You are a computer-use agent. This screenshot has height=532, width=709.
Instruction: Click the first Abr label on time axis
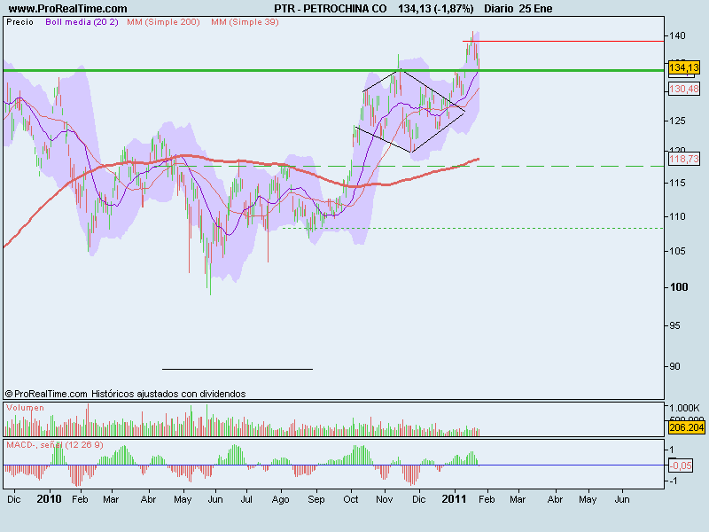pyautogui.click(x=148, y=499)
